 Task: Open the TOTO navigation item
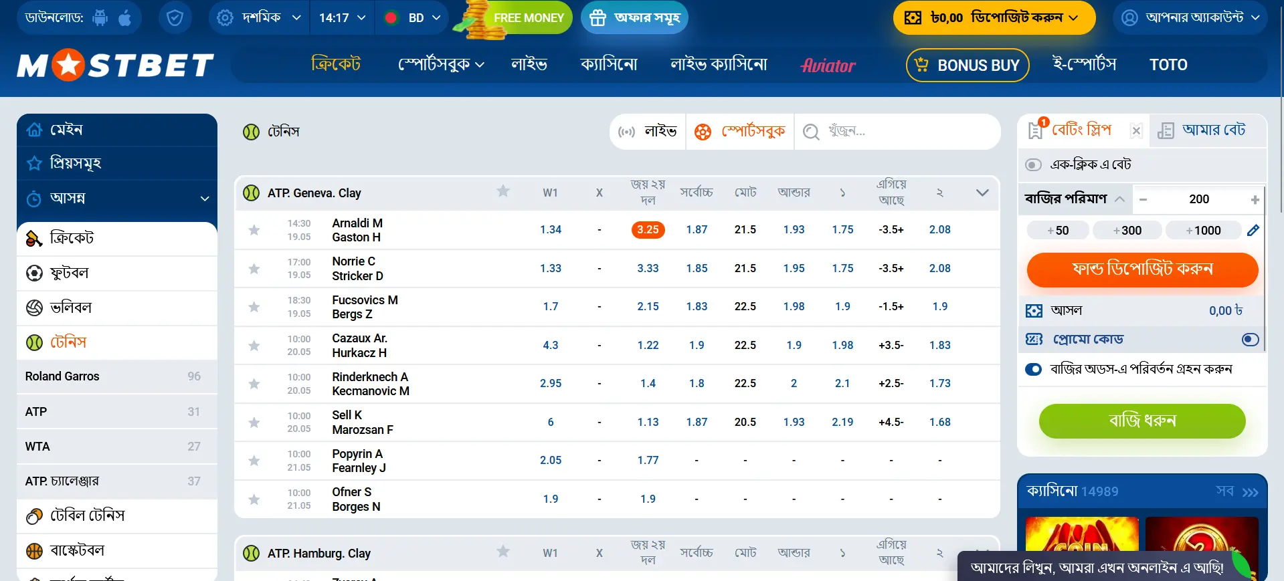point(1168,65)
